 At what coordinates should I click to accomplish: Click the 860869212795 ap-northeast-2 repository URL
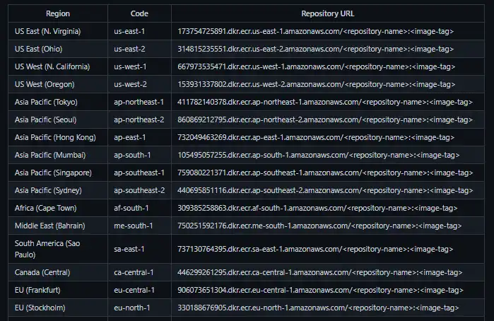(325, 119)
